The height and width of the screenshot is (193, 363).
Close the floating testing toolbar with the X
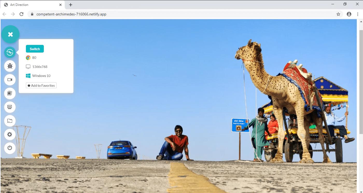pos(10,34)
